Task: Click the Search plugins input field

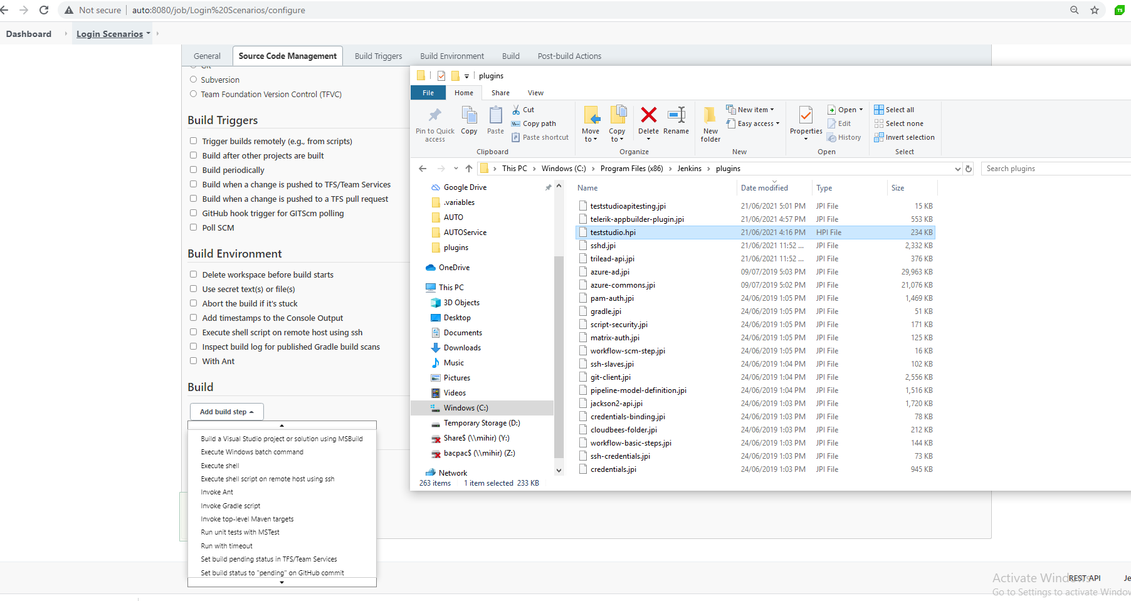Action: point(1053,169)
